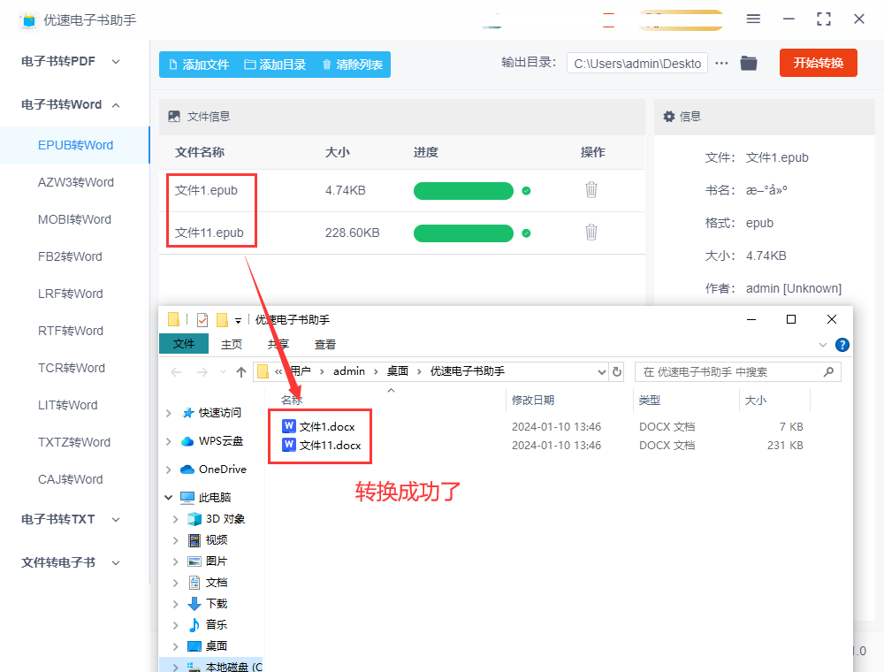This screenshot has height=672, width=884.
Task: Select the OneDrive cloud icon
Action: [187, 469]
